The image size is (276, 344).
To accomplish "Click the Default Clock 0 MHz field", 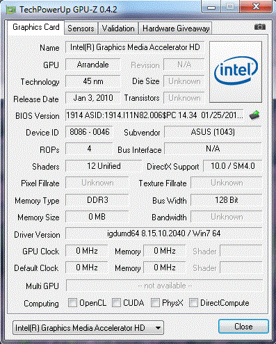I will tap(87, 268).
